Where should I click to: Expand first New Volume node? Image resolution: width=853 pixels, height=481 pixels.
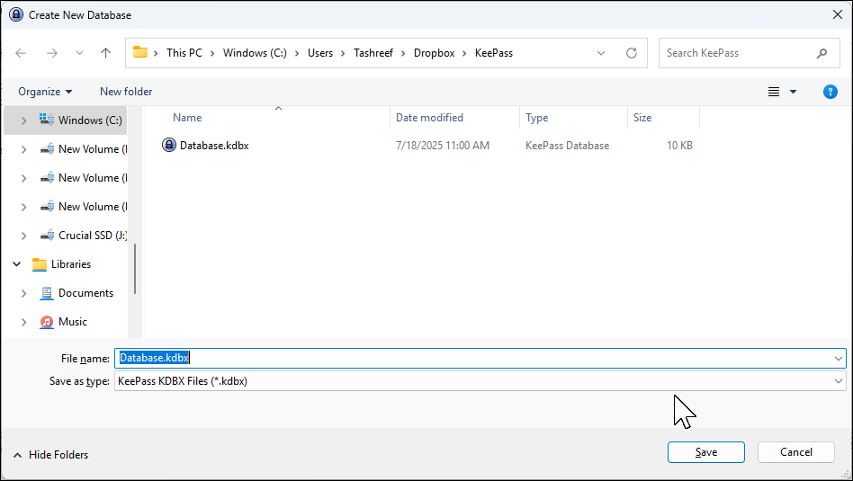click(23, 149)
